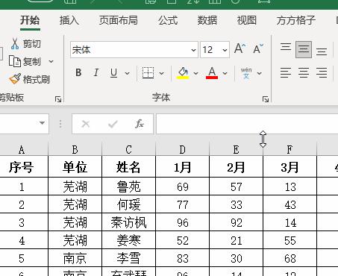Select the cell with value 69
Screen dimensions: 338x276
pyautogui.click(x=182, y=186)
